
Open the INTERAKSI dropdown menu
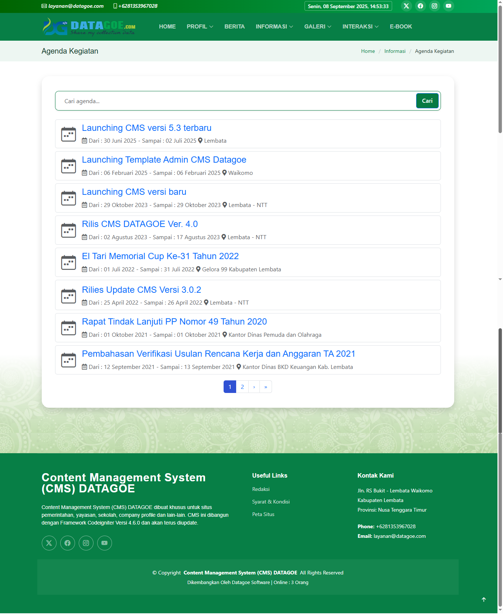click(x=360, y=27)
